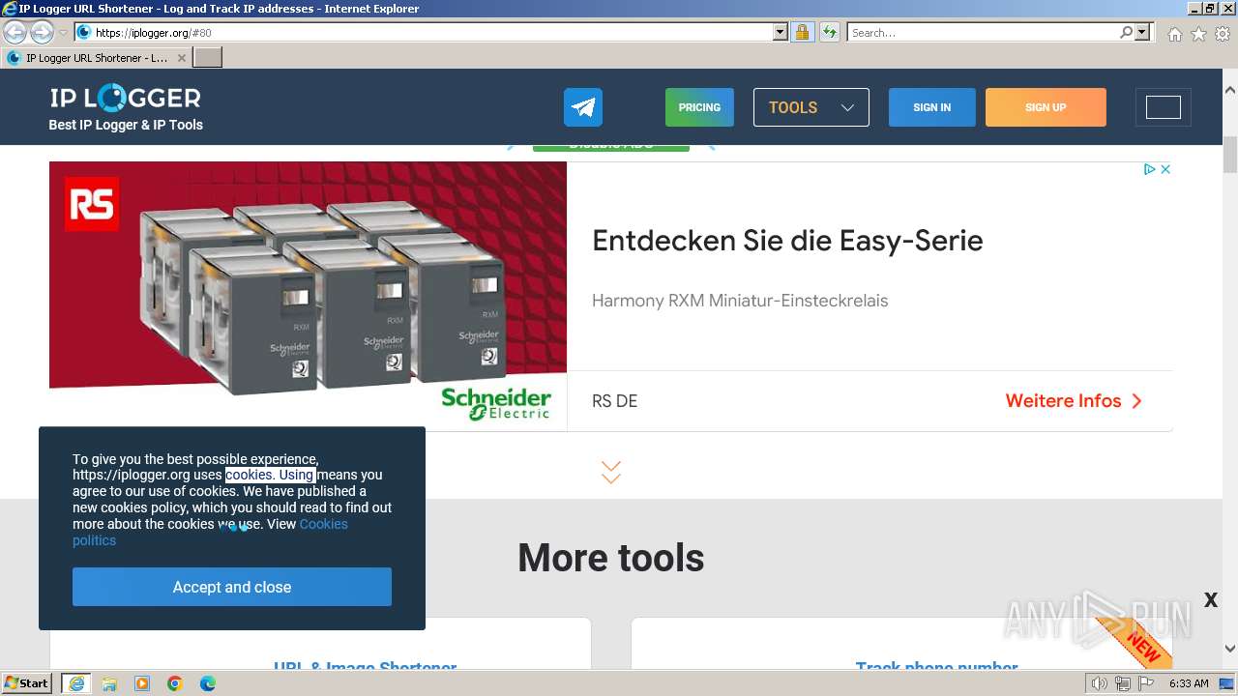Click the More tools heading
1238x696 pixels.
pos(611,558)
